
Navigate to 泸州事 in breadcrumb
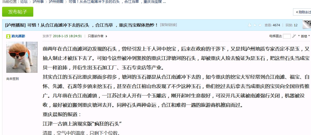pyautogui.click(x=38, y=2)
